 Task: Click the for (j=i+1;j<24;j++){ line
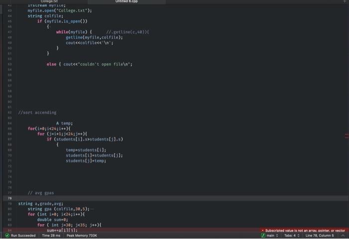(62, 134)
